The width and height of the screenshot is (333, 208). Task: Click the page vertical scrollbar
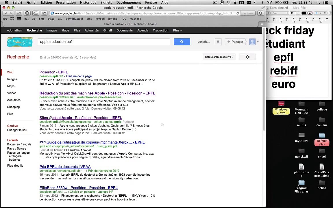click(x=264, y=79)
